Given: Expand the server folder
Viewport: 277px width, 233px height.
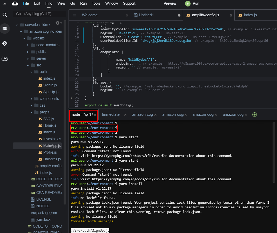Looking at the screenshot, I should tap(28, 59).
